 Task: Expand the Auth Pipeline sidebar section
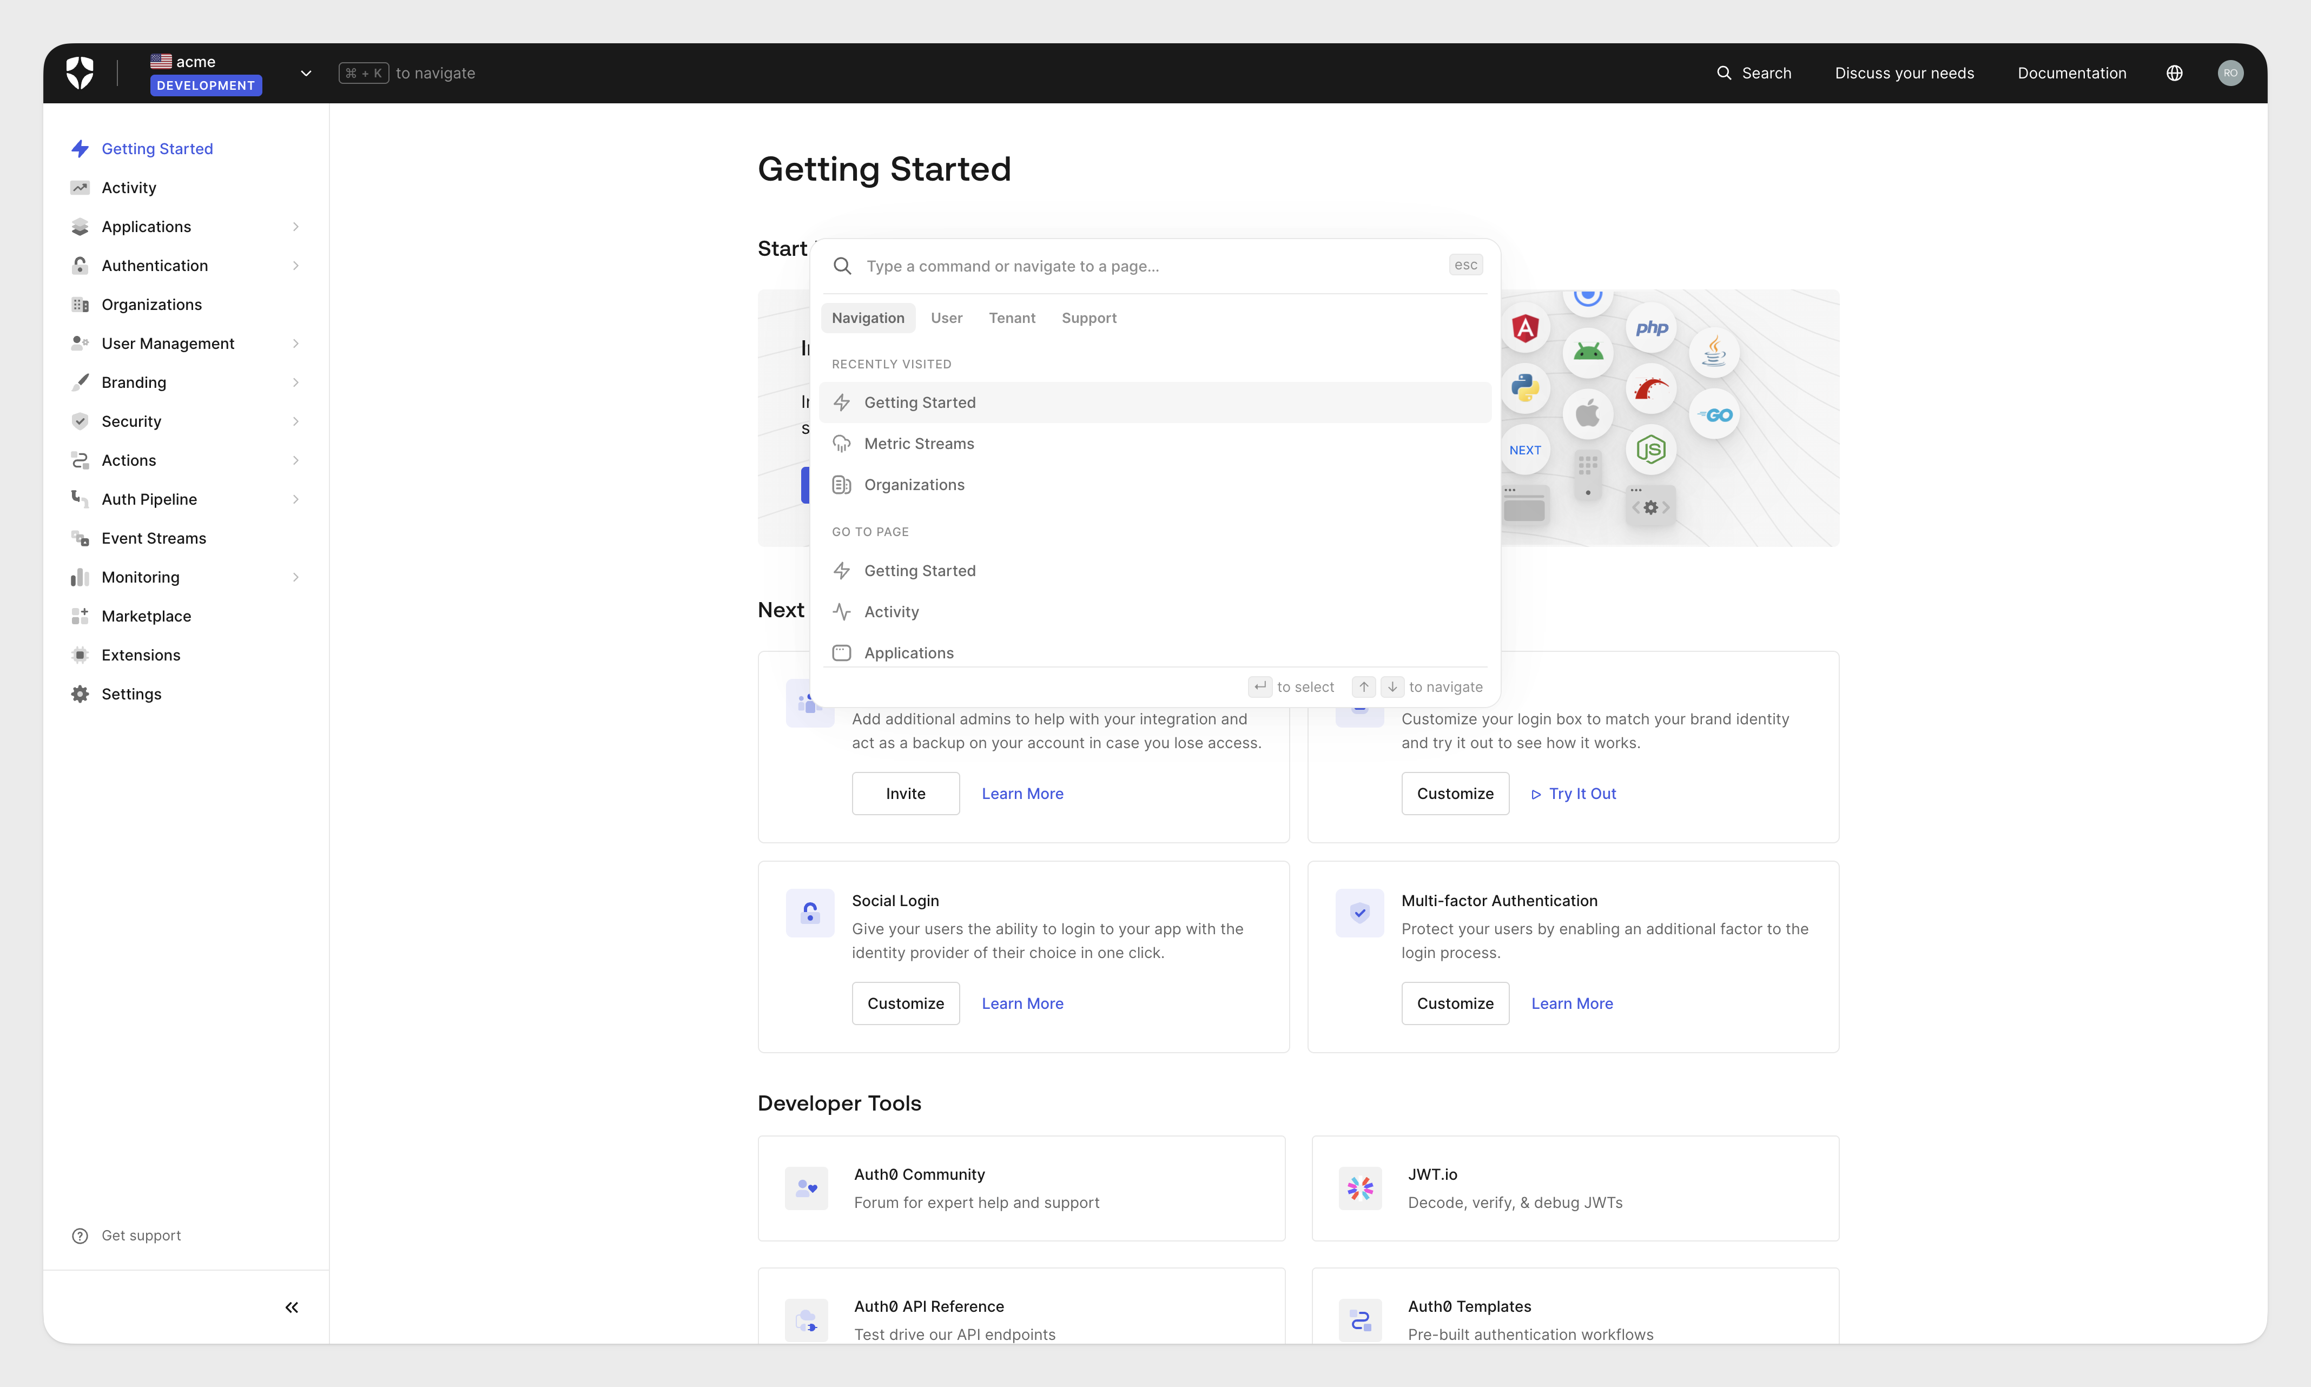coord(295,499)
